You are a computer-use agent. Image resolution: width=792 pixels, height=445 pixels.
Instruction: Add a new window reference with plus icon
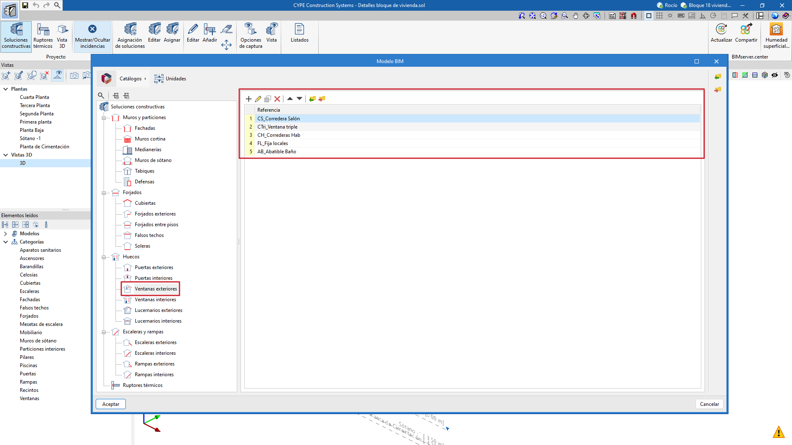point(248,99)
